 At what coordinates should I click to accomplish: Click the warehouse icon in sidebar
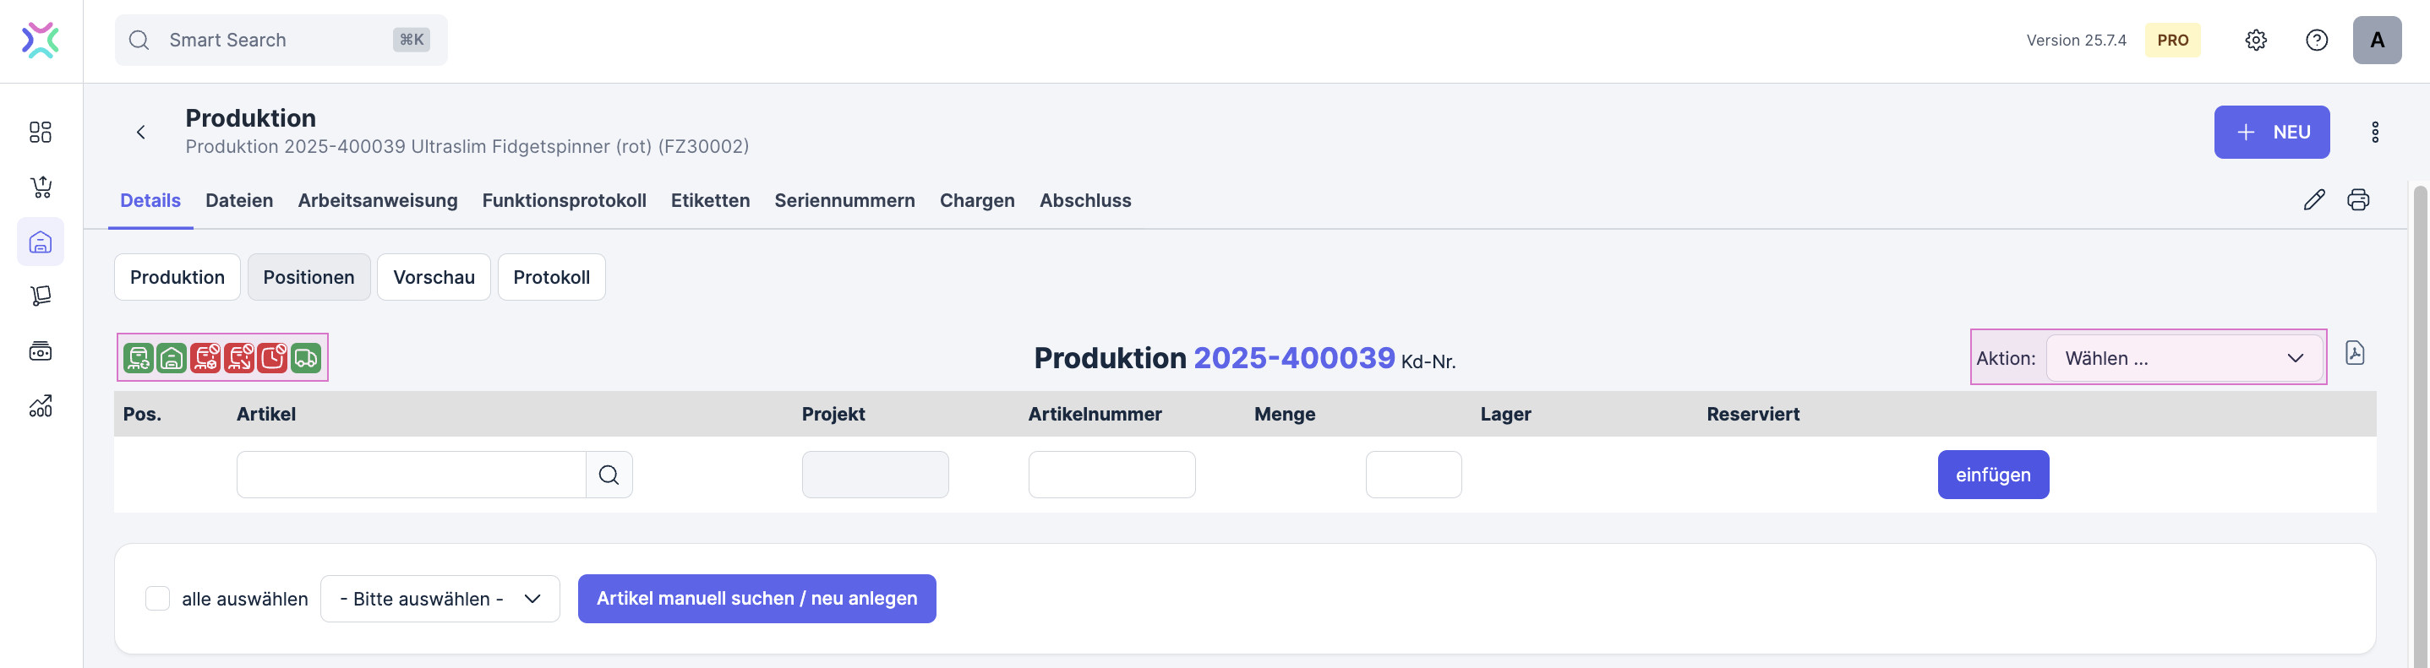click(x=41, y=242)
